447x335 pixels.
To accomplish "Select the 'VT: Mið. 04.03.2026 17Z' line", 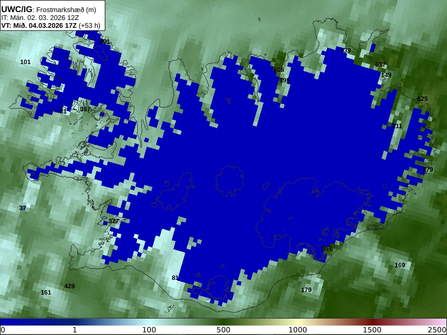I will tap(39, 25).
